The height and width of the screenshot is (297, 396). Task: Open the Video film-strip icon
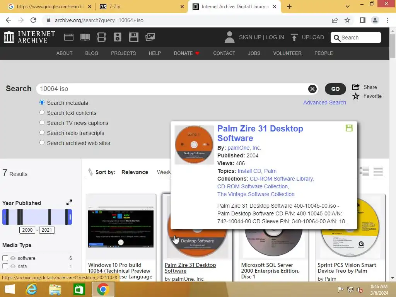pyautogui.click(x=101, y=37)
